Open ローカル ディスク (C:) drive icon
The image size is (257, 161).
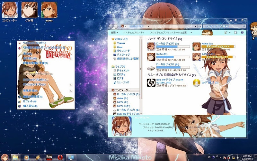click(x=151, y=46)
